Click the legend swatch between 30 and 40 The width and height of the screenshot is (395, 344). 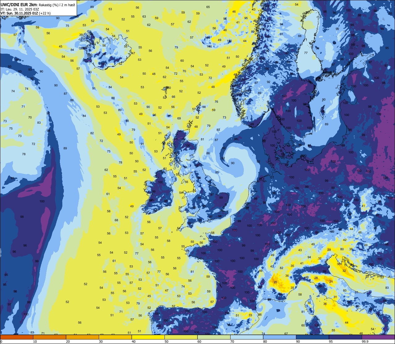tap(115, 337)
